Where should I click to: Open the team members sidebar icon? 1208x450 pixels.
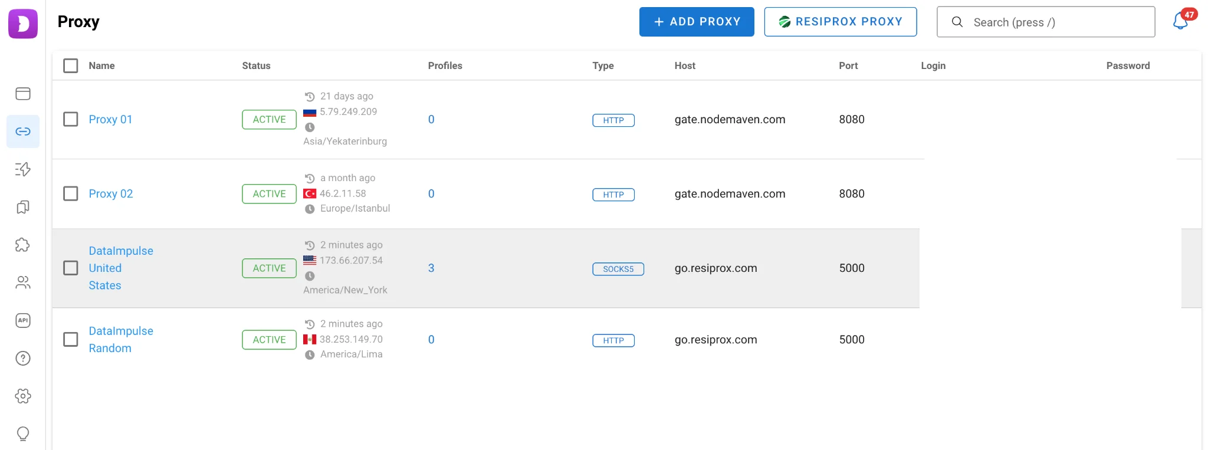pos(23,283)
